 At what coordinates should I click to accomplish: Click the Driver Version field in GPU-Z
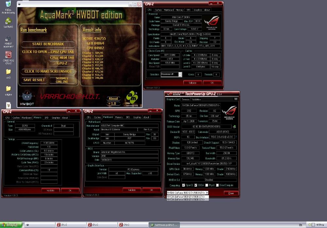209,164
